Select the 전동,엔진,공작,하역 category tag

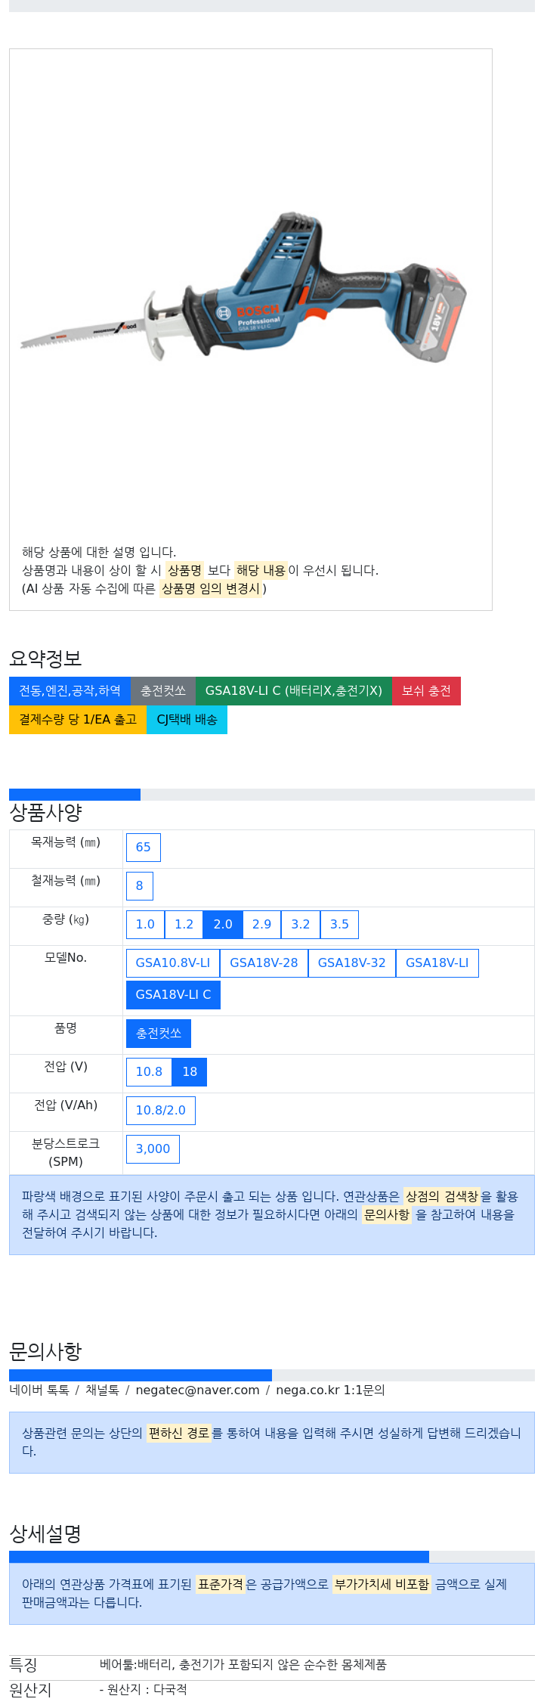pos(70,690)
